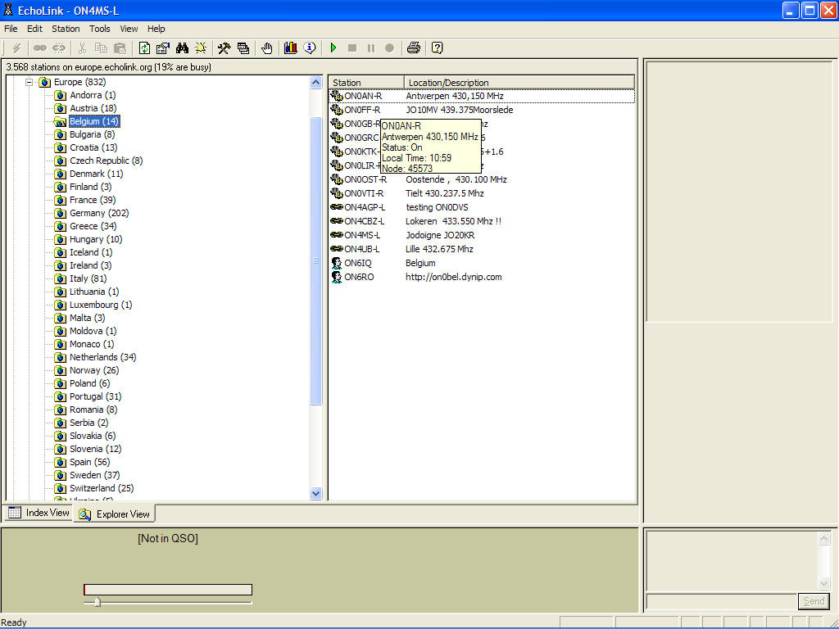
Task: Select station ON0OST-R in list
Action: click(x=365, y=179)
